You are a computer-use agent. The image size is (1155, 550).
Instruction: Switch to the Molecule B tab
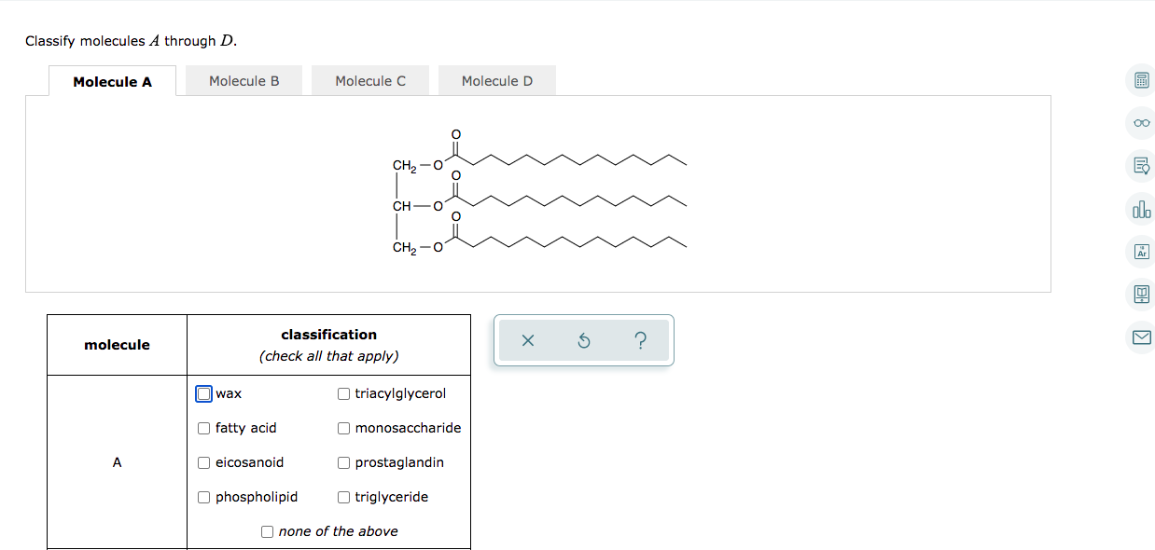point(244,80)
